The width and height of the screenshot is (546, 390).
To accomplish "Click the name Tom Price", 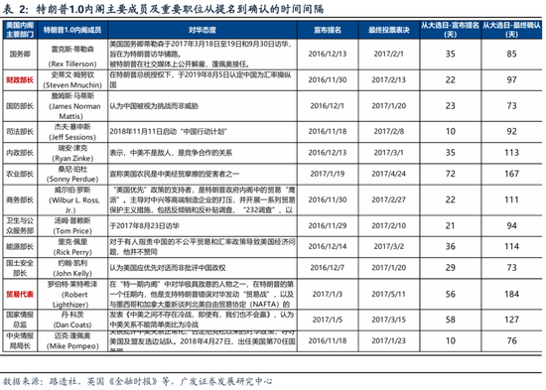I will pos(72,231).
